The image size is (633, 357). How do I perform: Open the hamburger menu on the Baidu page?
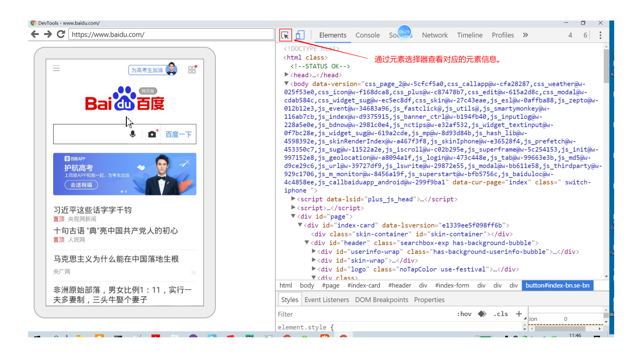coord(56,68)
